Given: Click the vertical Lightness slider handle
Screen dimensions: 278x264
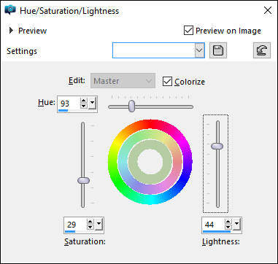Looking at the screenshot, I should pos(217,146).
